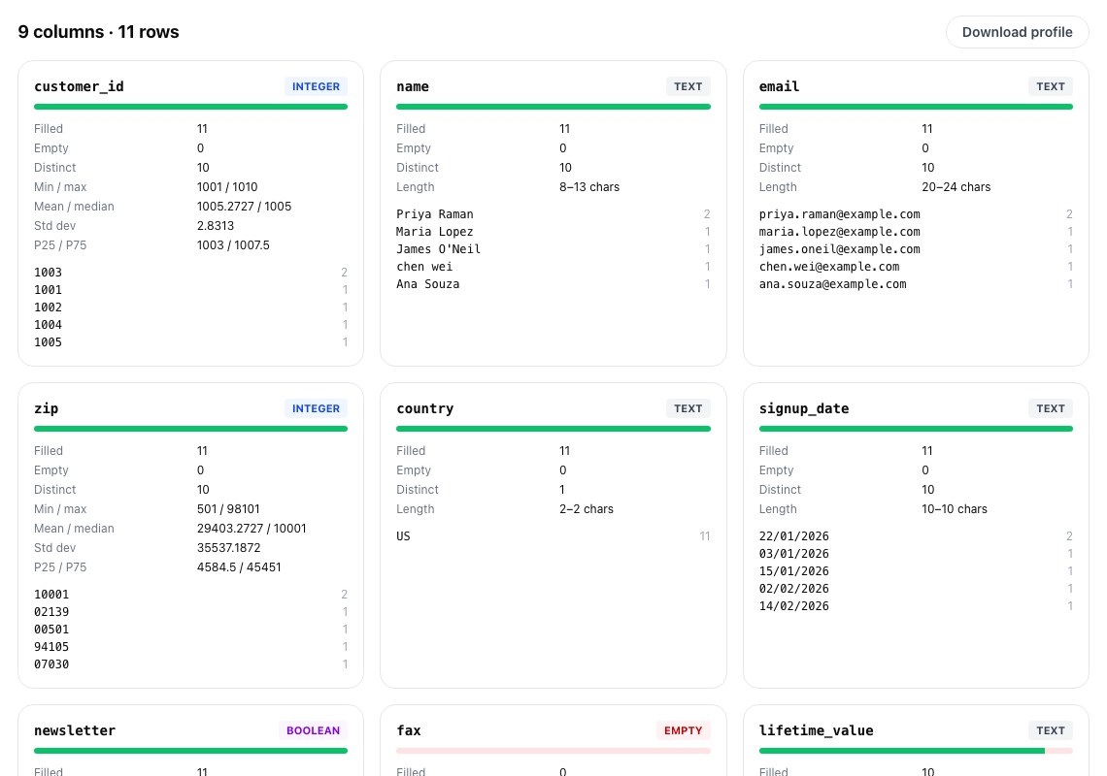This screenshot has width=1107, height=776.
Task: Click the EMPTY badge on fax card
Action: tap(683, 730)
